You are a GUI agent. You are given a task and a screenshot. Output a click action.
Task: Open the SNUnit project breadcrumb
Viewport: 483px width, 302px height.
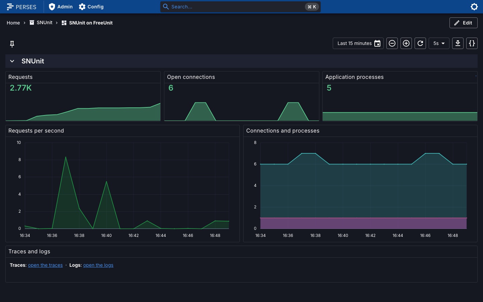click(41, 22)
